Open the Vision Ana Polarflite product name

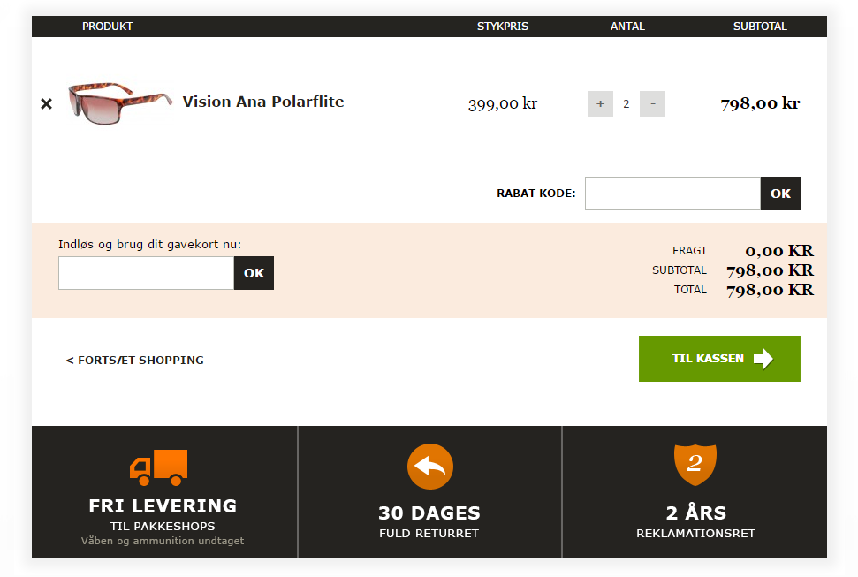(x=262, y=102)
